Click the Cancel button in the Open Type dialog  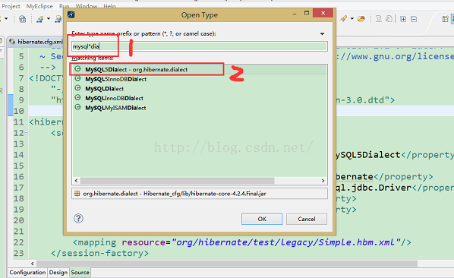point(307,219)
